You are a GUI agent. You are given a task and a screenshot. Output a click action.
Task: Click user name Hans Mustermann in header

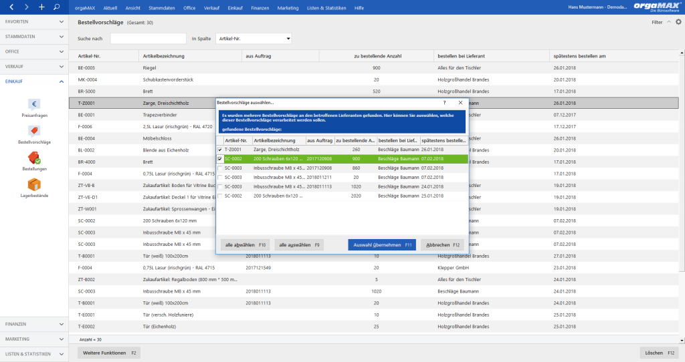(x=597, y=7)
